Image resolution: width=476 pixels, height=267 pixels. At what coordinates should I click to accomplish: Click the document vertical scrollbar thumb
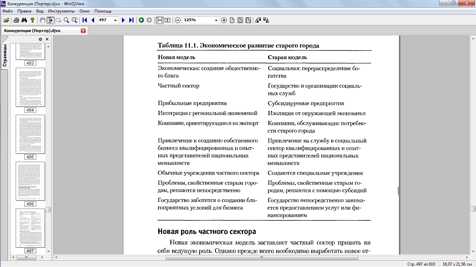[x=473, y=209]
